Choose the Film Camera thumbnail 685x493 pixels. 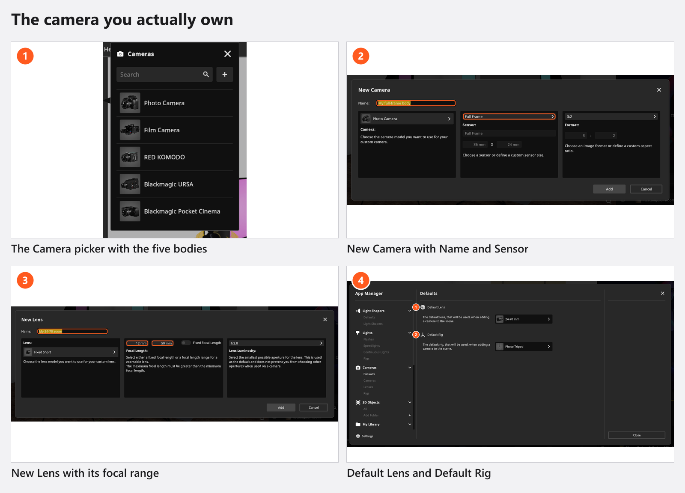coord(130,130)
